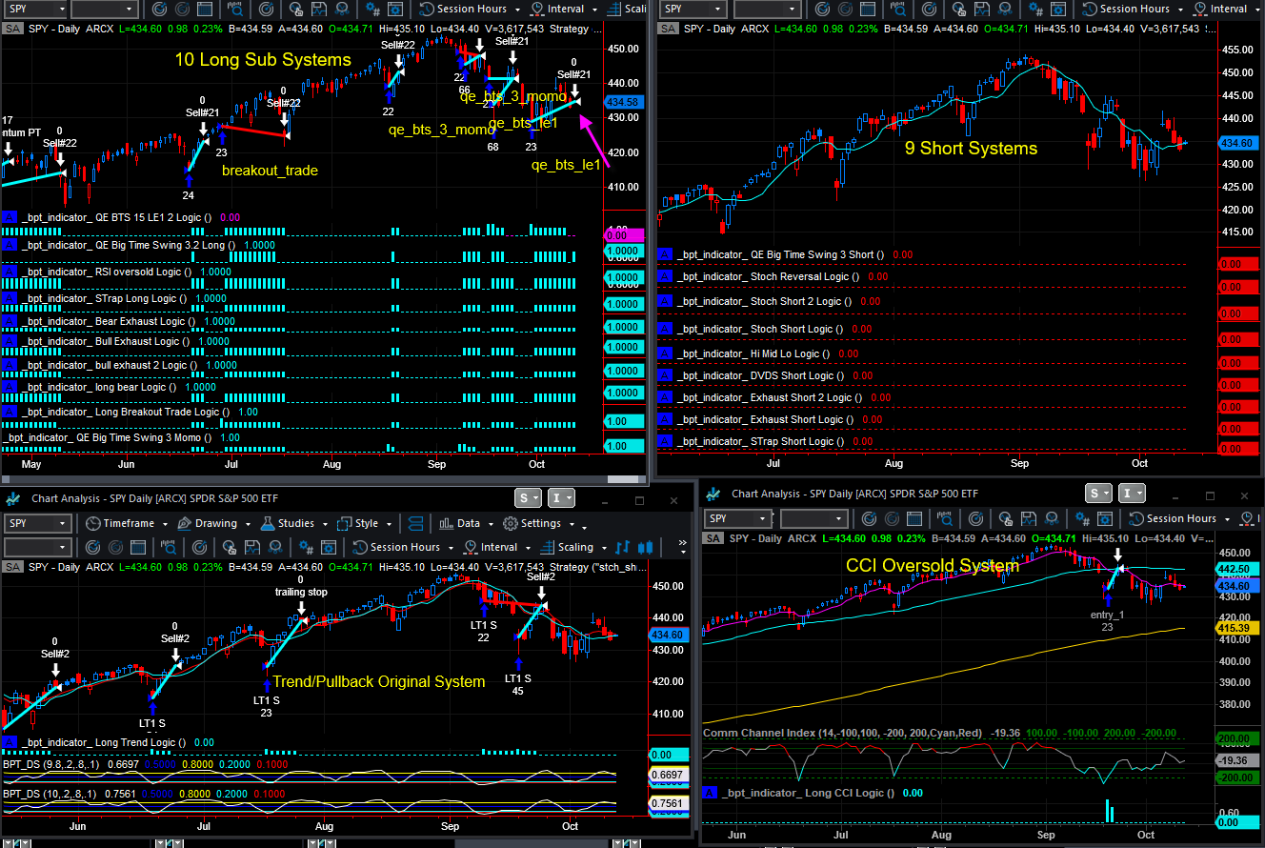
Task: Select the 'CCI Oversold System' chart text
Action: point(933,566)
